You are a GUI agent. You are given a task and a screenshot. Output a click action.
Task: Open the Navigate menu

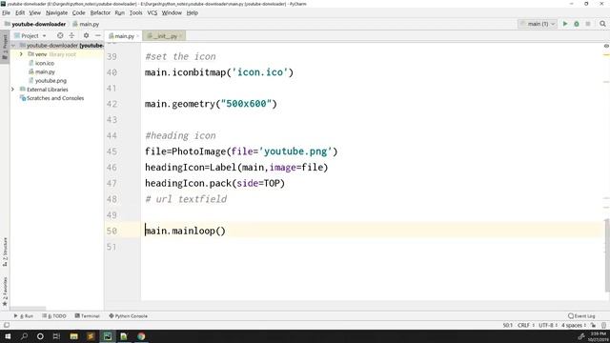[x=56, y=12]
